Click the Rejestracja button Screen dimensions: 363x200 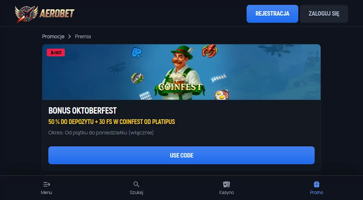[x=272, y=14]
